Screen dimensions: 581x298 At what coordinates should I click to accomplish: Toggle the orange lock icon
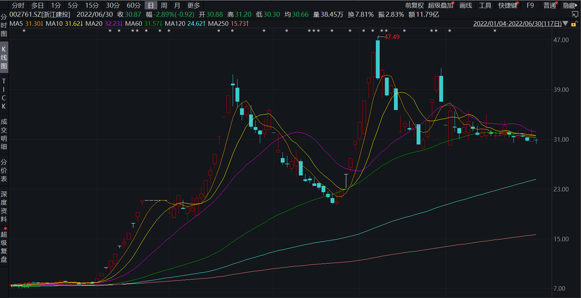tap(574, 24)
